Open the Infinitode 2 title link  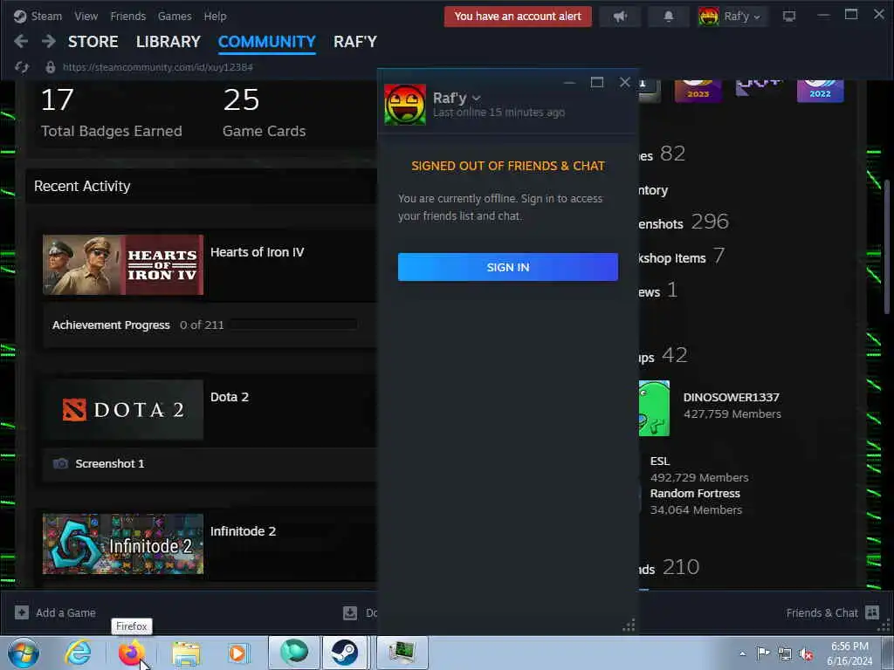tap(243, 531)
